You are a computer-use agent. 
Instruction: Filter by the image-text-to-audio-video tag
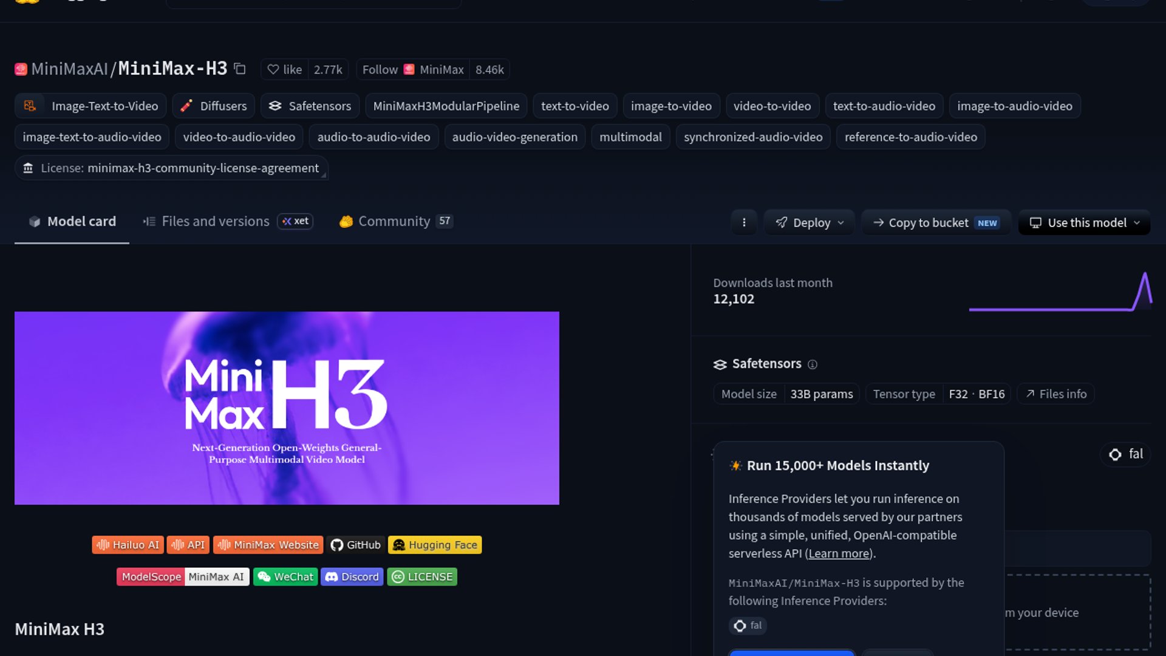pos(92,137)
